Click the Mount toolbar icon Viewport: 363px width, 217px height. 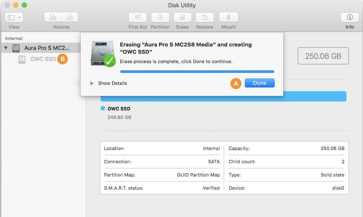click(229, 17)
